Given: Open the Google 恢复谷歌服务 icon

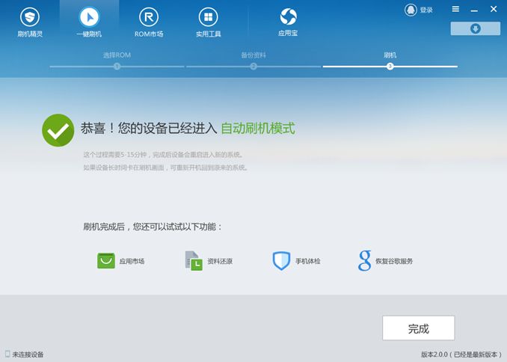Looking at the screenshot, I should (364, 261).
